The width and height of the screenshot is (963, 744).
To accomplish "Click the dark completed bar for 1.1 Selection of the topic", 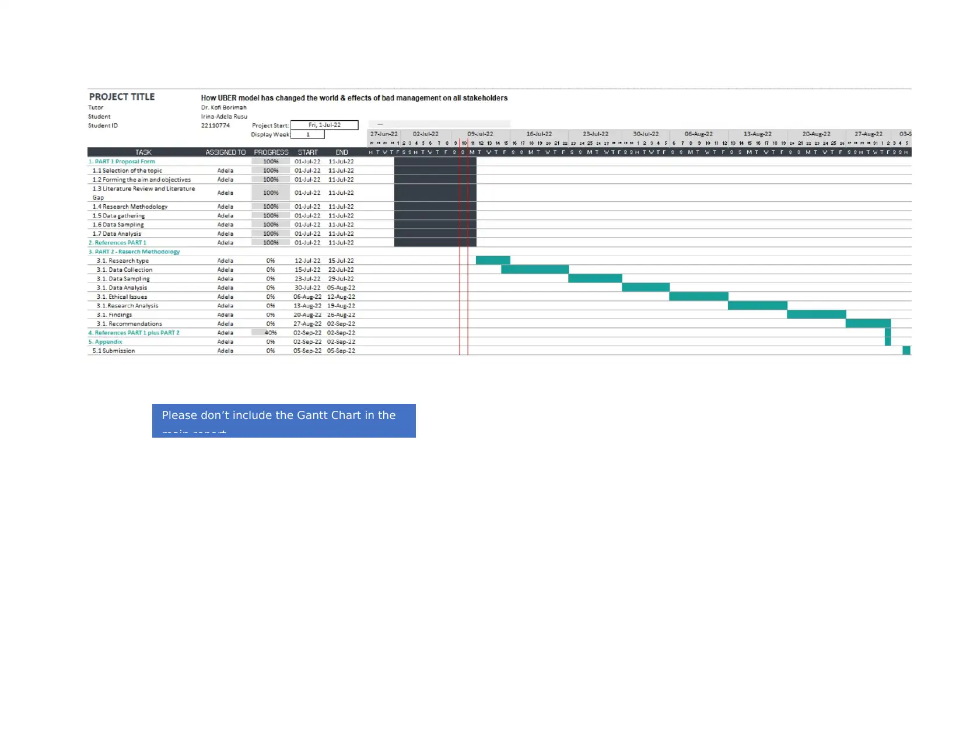I will [x=435, y=170].
